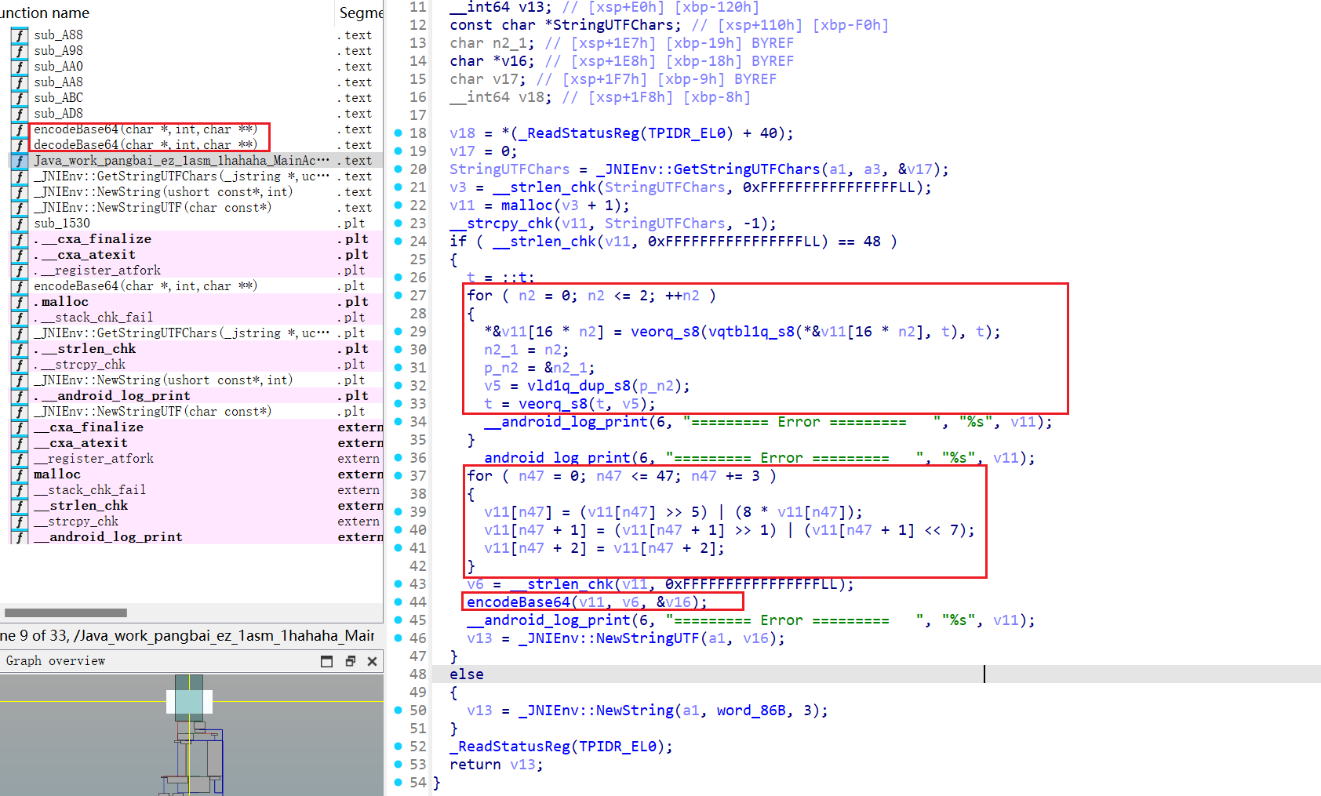
Task: Click malloc call on line 22
Action: pyautogui.click(x=527, y=205)
